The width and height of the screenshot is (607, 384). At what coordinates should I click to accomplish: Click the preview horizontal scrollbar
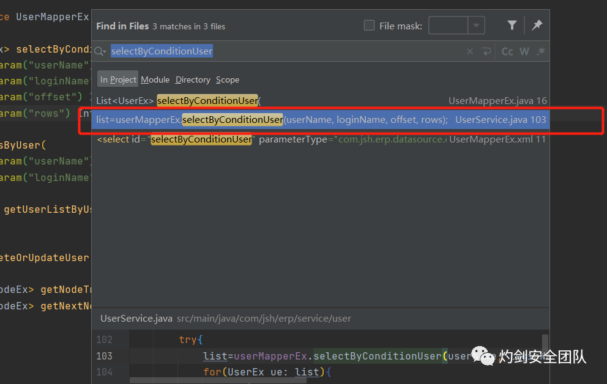(x=218, y=380)
